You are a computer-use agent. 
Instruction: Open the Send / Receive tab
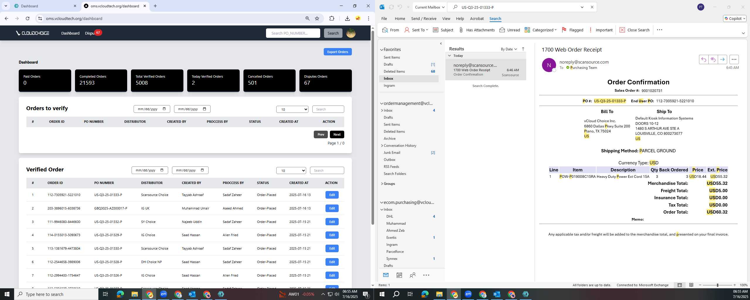click(x=424, y=18)
